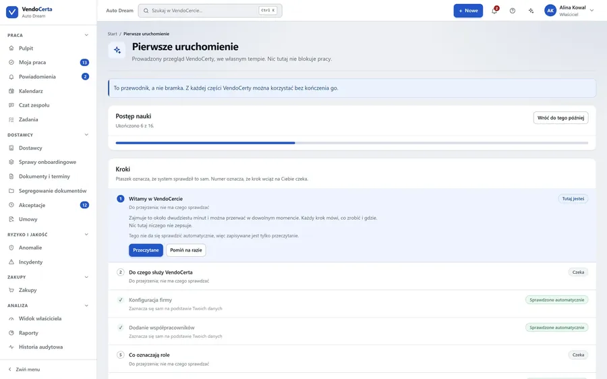
Task: Click Czeka tag on Co oznaczają role
Action: [x=579, y=355]
